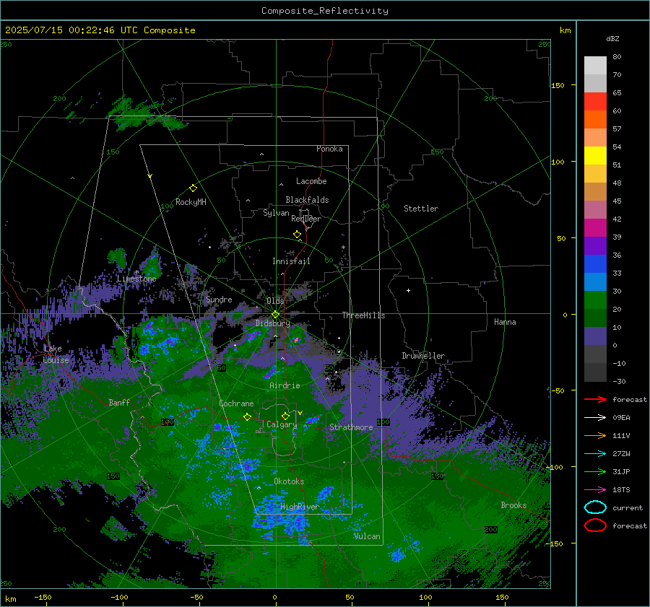Pick the magenta 18TS arrow legend icon
Screen dimensions: 650x607
pos(595,489)
